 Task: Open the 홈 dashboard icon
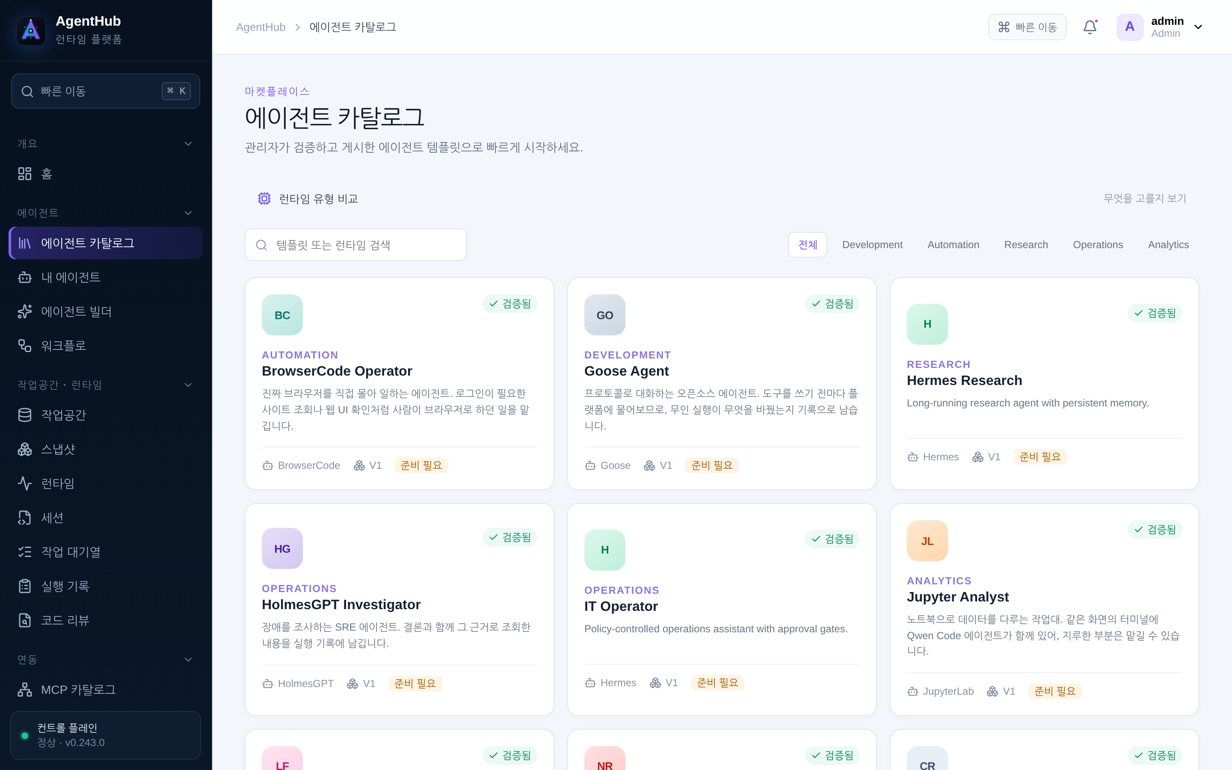click(x=25, y=174)
